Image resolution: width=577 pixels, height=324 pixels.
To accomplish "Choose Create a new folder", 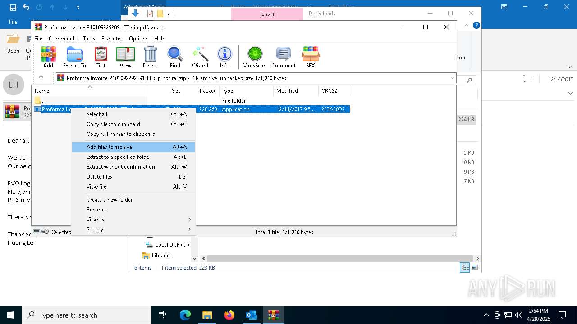I will [x=133, y=200].
